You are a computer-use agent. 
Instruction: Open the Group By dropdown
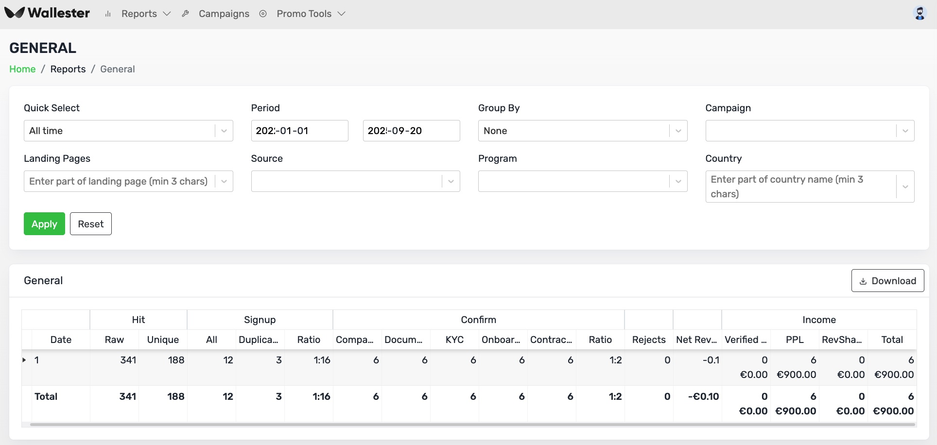tap(582, 131)
